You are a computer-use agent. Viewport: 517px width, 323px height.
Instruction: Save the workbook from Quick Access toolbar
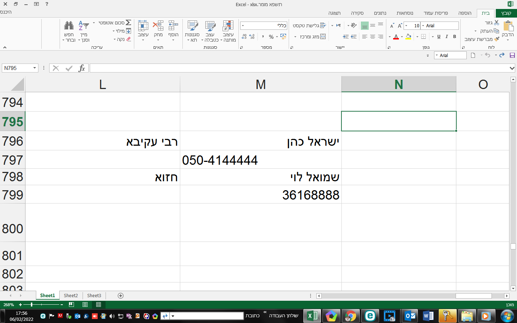(x=512, y=55)
